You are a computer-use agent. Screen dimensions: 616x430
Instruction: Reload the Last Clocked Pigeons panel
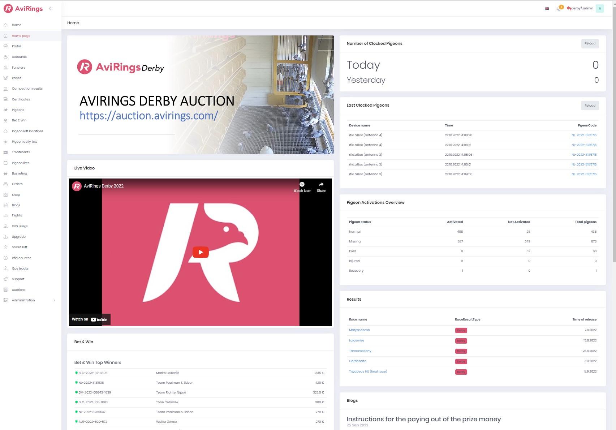590,106
